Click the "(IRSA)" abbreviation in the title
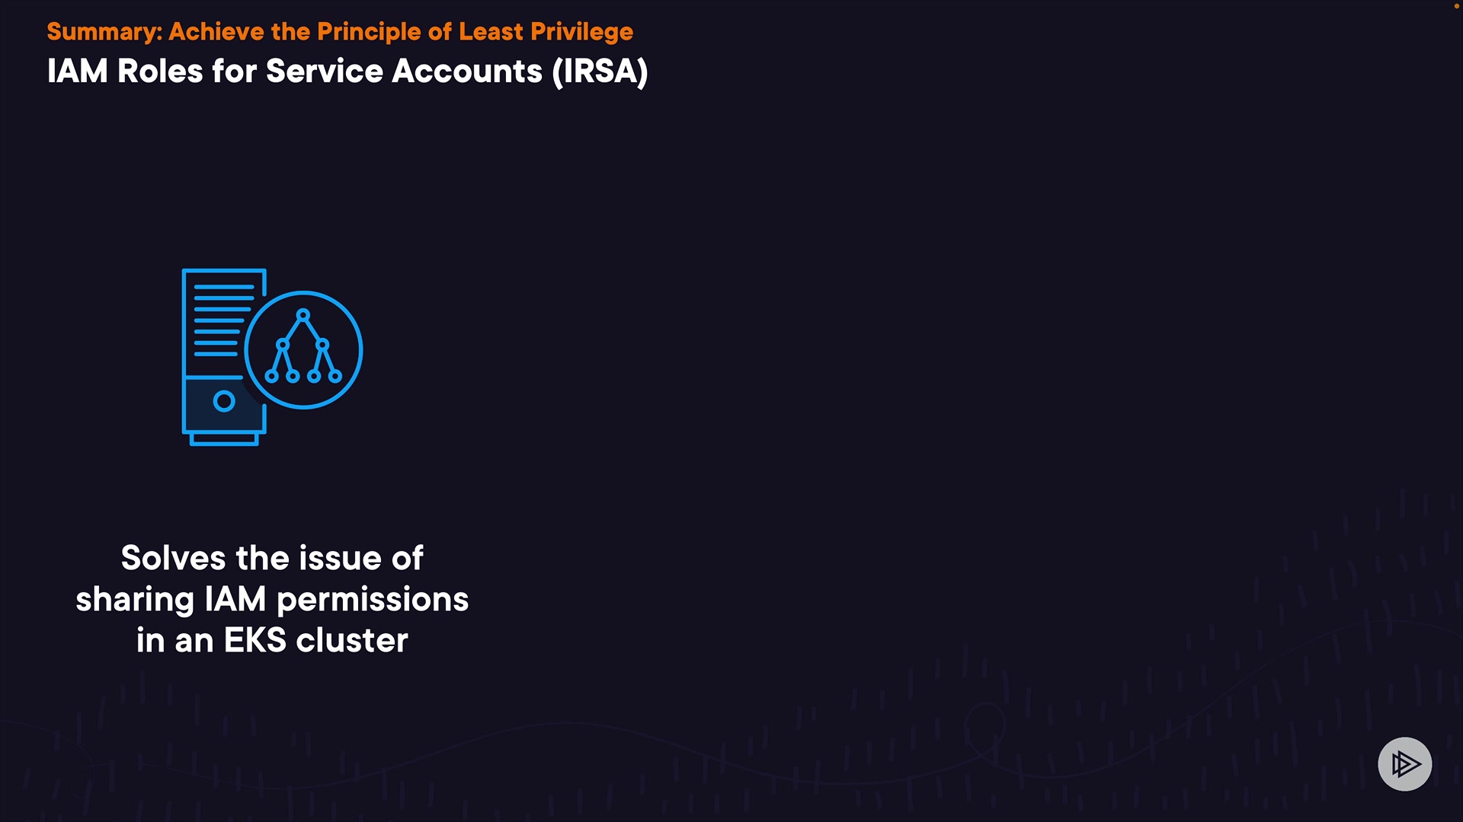The image size is (1463, 822). (x=600, y=72)
